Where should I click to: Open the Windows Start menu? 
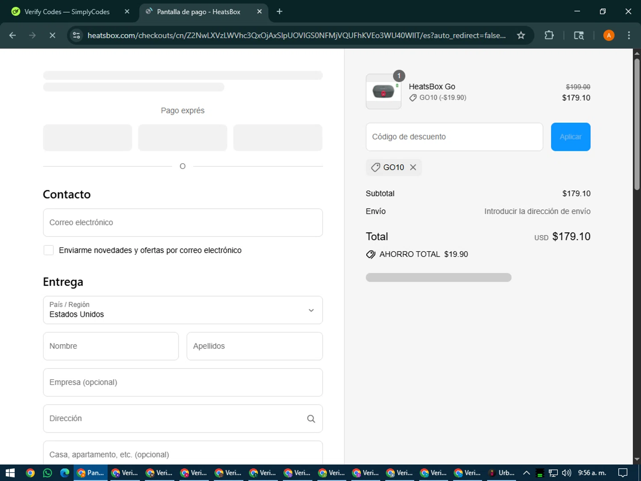click(x=10, y=473)
